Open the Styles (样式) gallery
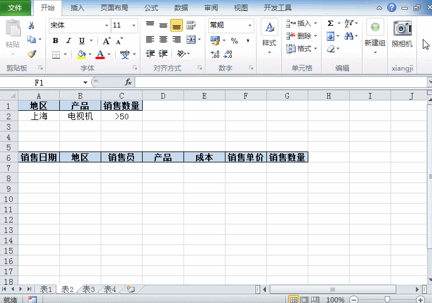Image resolution: width=432 pixels, height=303 pixels. pos(269,37)
